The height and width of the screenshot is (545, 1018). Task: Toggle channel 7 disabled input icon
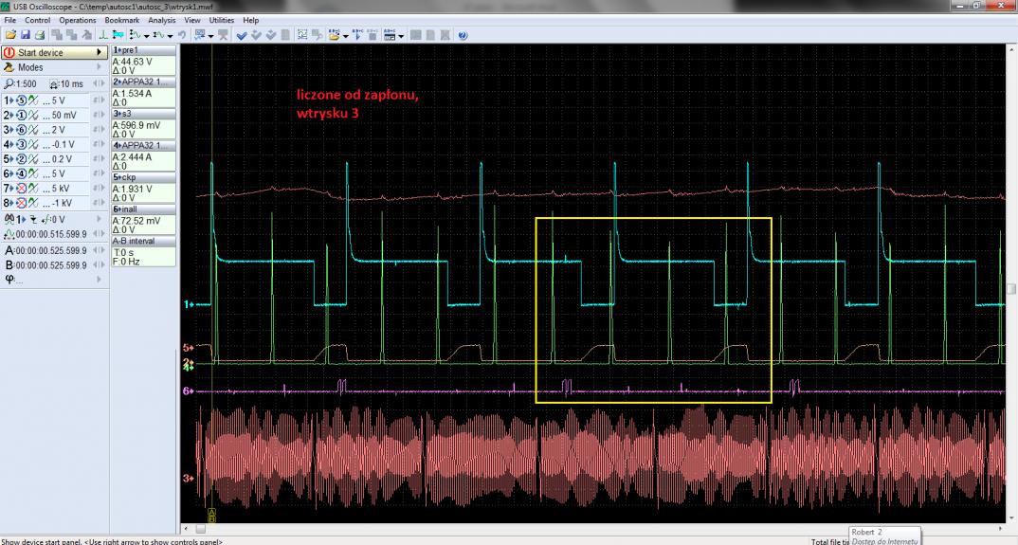click(21, 189)
